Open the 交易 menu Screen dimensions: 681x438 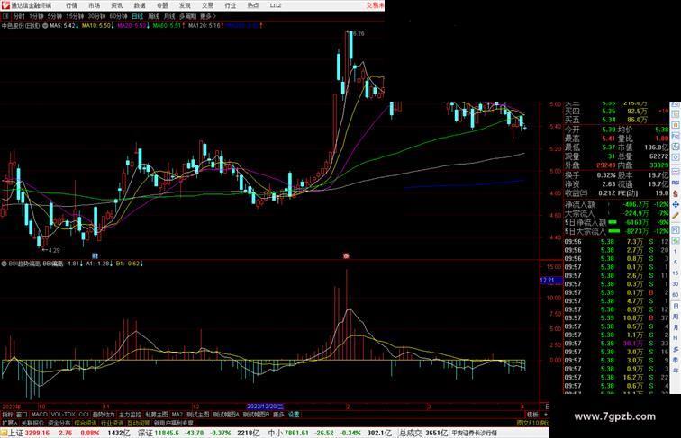pos(207,5)
